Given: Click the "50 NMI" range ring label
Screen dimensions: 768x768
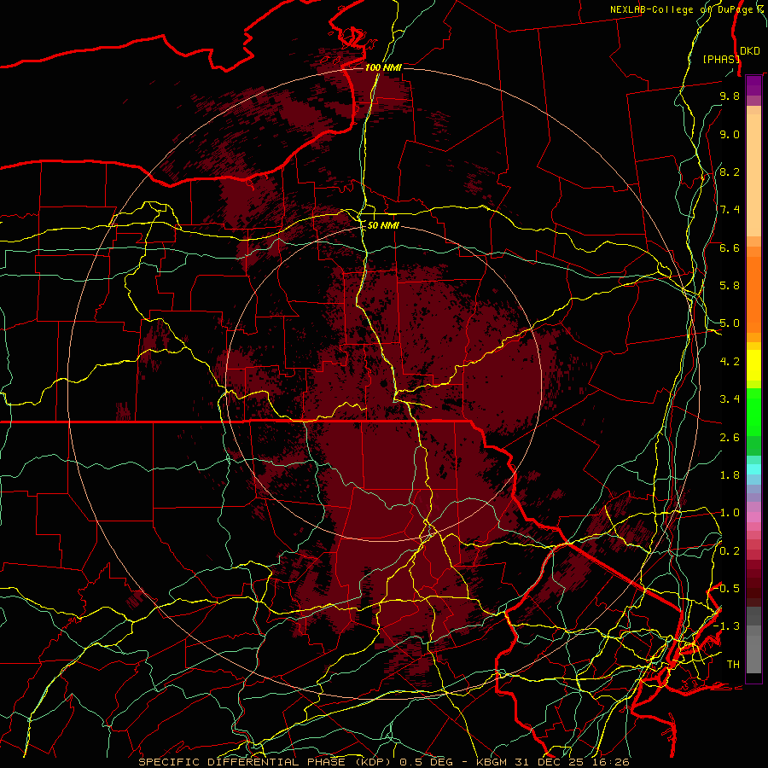Looking at the screenshot, I should 383,225.
